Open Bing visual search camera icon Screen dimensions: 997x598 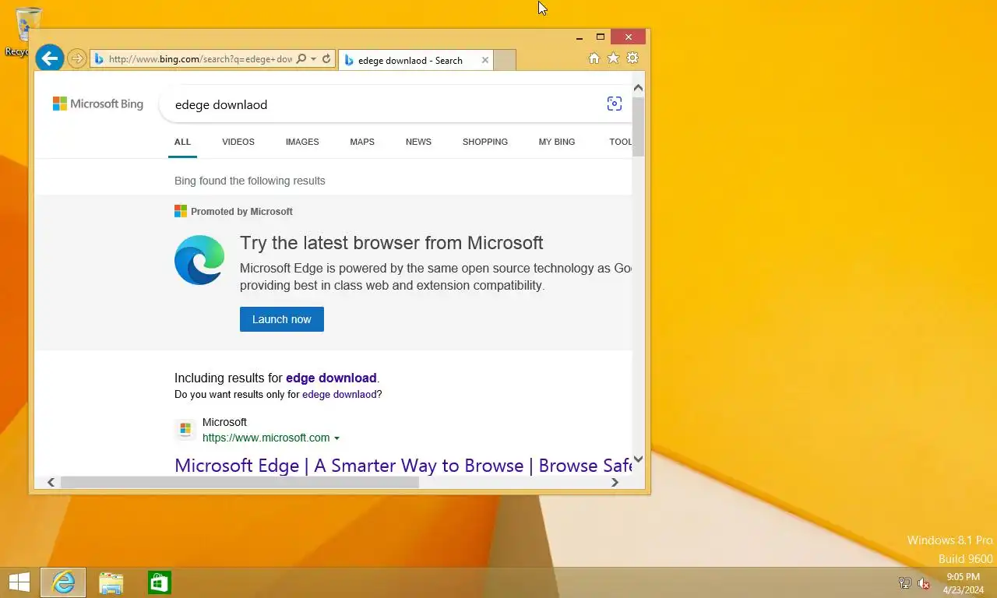coord(614,104)
